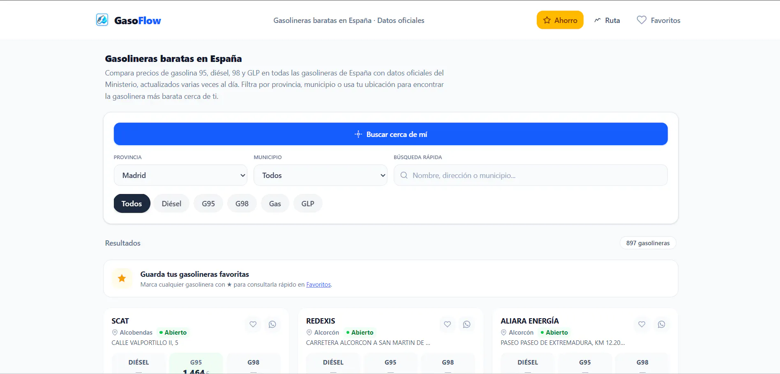Click the Alcobendas municipality on SCAT card
Screen dimensions: 780x374
(136, 333)
